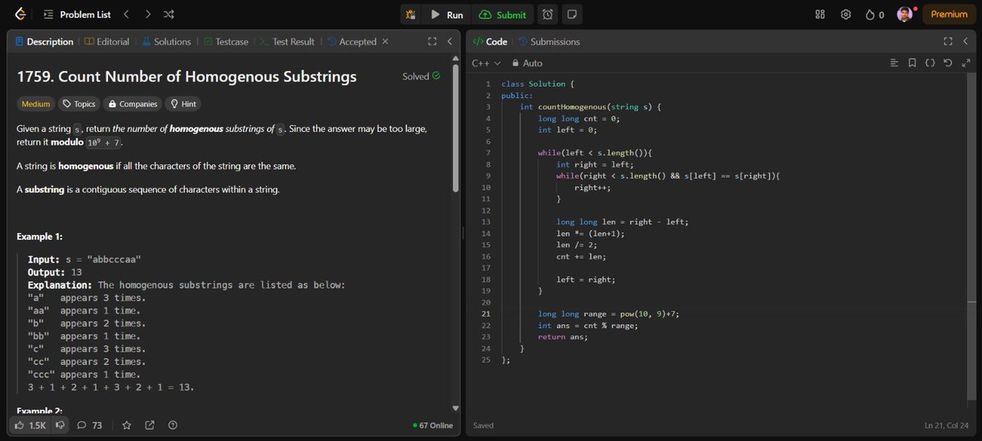
Task: Click description scrollbar down arrow
Action: 456,407
